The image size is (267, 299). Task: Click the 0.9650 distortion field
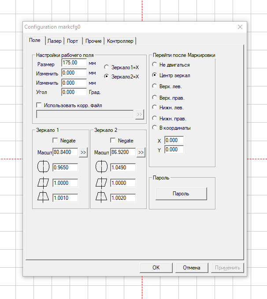pos(65,168)
